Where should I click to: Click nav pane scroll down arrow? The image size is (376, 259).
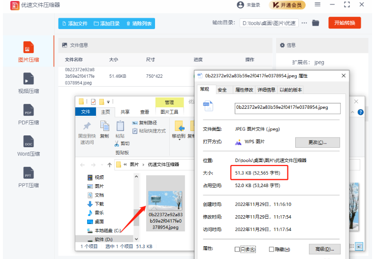[136, 239]
